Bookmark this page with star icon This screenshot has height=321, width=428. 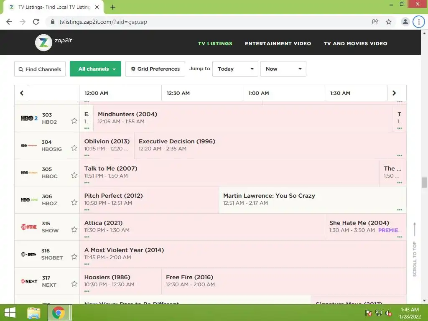[389, 22]
